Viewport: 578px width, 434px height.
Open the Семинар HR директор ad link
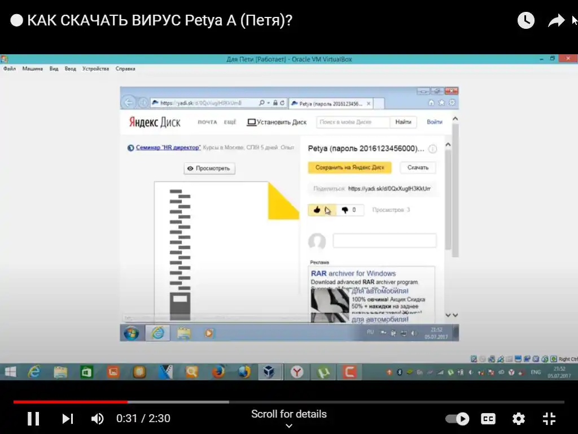tap(168, 147)
